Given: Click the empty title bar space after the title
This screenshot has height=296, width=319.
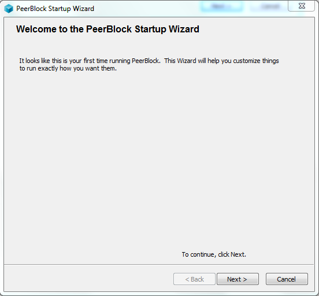Looking at the screenshot, I should (146, 9).
